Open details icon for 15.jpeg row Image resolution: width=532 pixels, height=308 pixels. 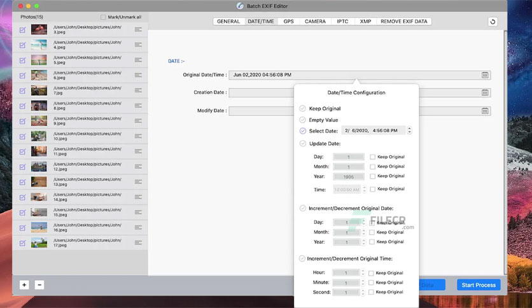[x=138, y=213]
